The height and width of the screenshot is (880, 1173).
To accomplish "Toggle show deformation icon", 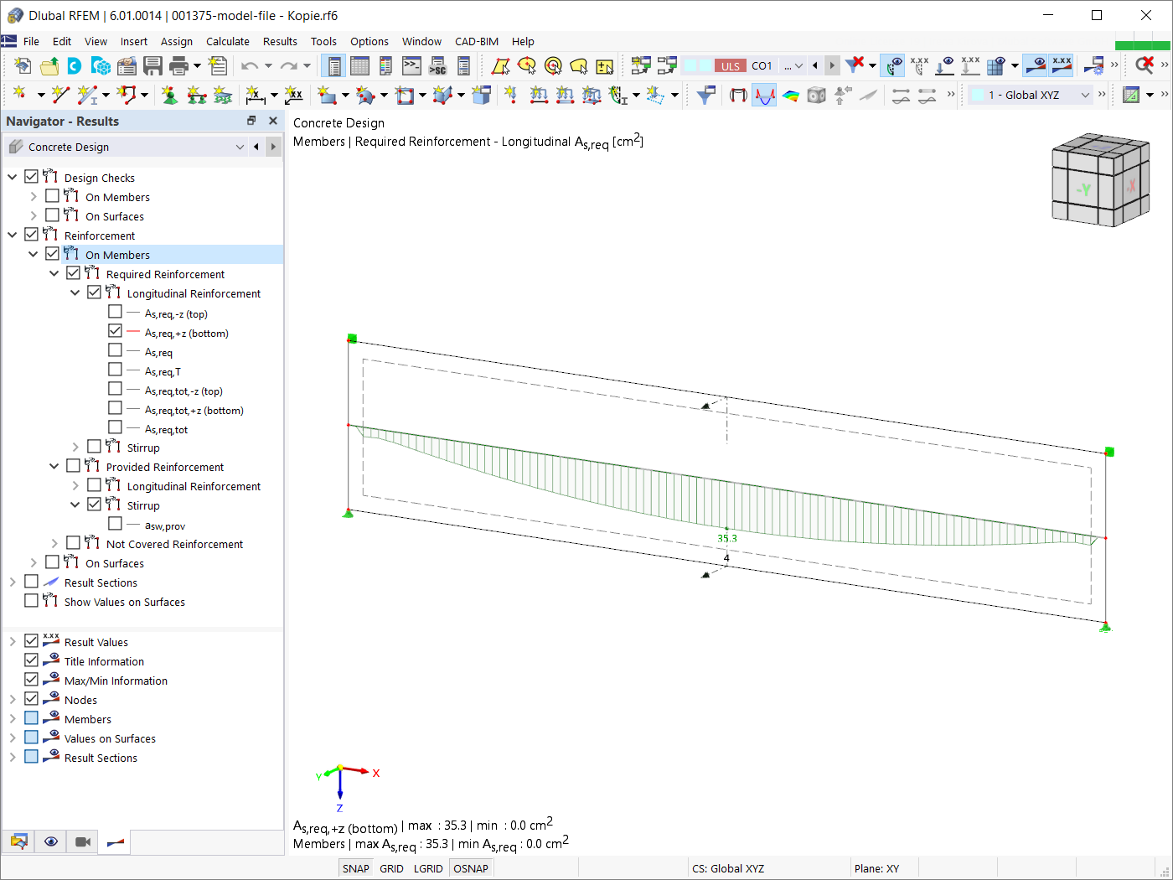I will 738,95.
